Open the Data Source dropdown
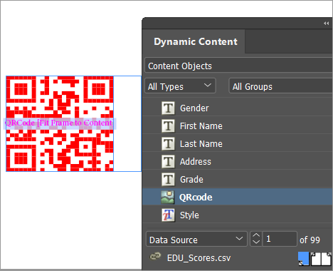333x271 pixels. click(196, 239)
